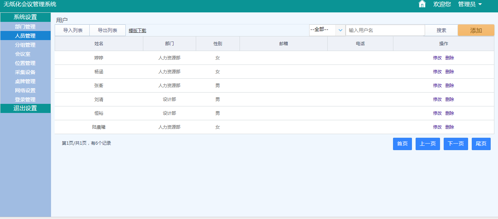Click 导出列表 button

point(108,30)
